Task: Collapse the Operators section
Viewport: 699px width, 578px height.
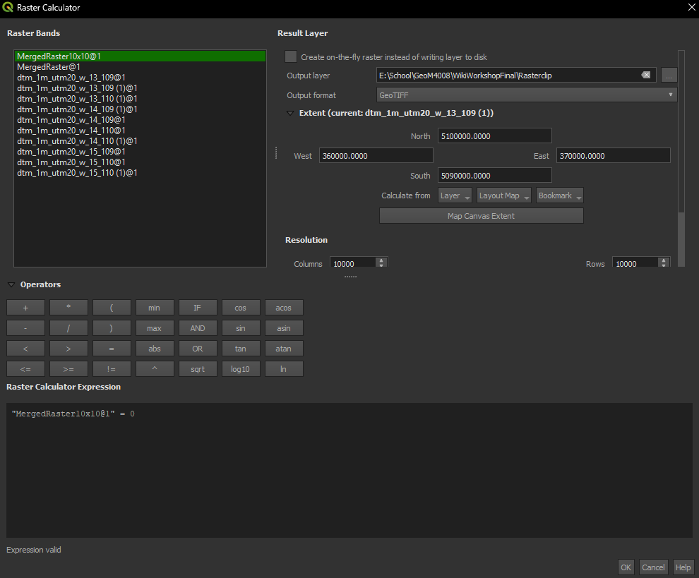Action: (x=11, y=285)
